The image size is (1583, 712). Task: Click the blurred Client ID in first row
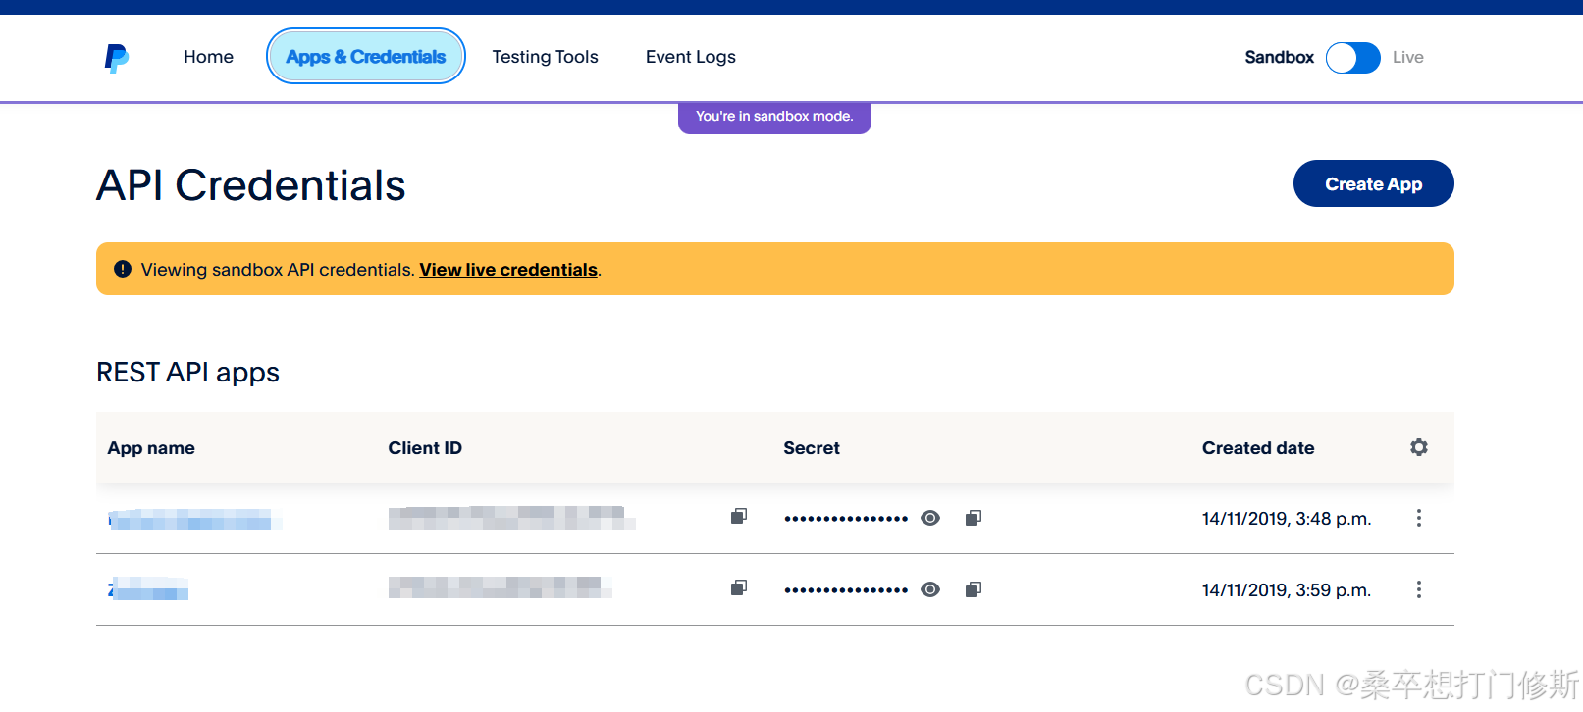511,518
